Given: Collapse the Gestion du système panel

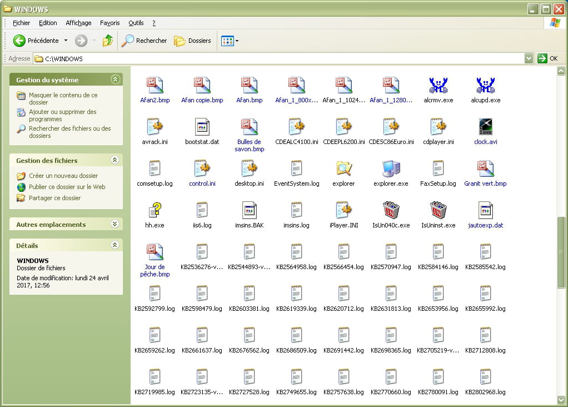Looking at the screenshot, I should (115, 80).
